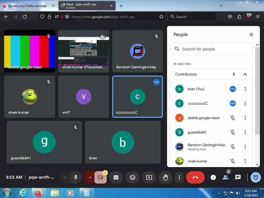Open the Pocket save icon
Screen dimensions: 264x198
(x=230, y=16)
